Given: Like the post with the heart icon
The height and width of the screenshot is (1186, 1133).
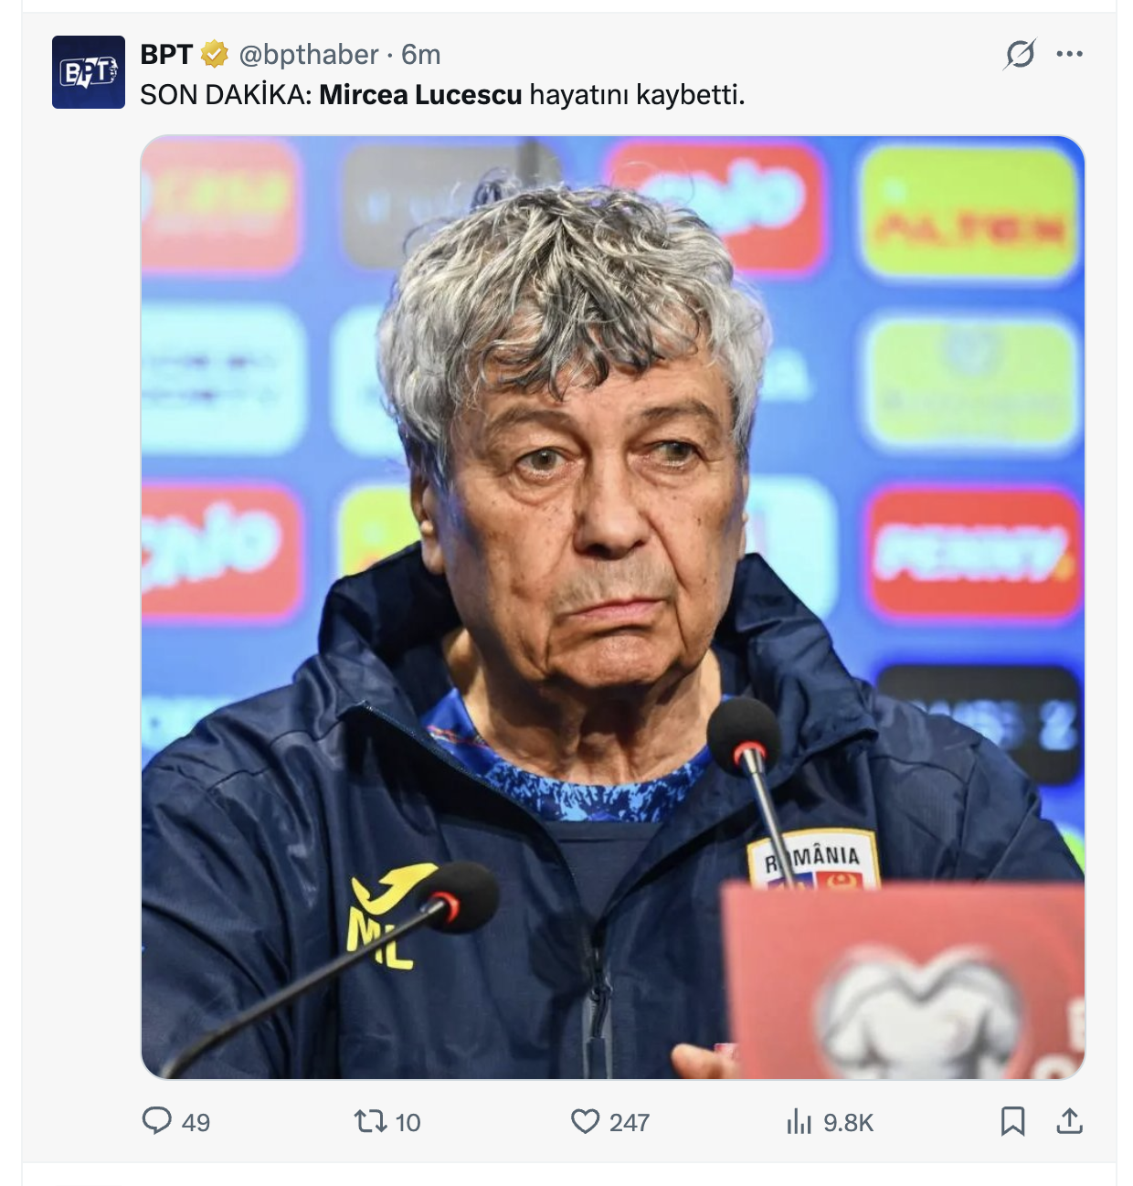Looking at the screenshot, I should [x=585, y=1121].
